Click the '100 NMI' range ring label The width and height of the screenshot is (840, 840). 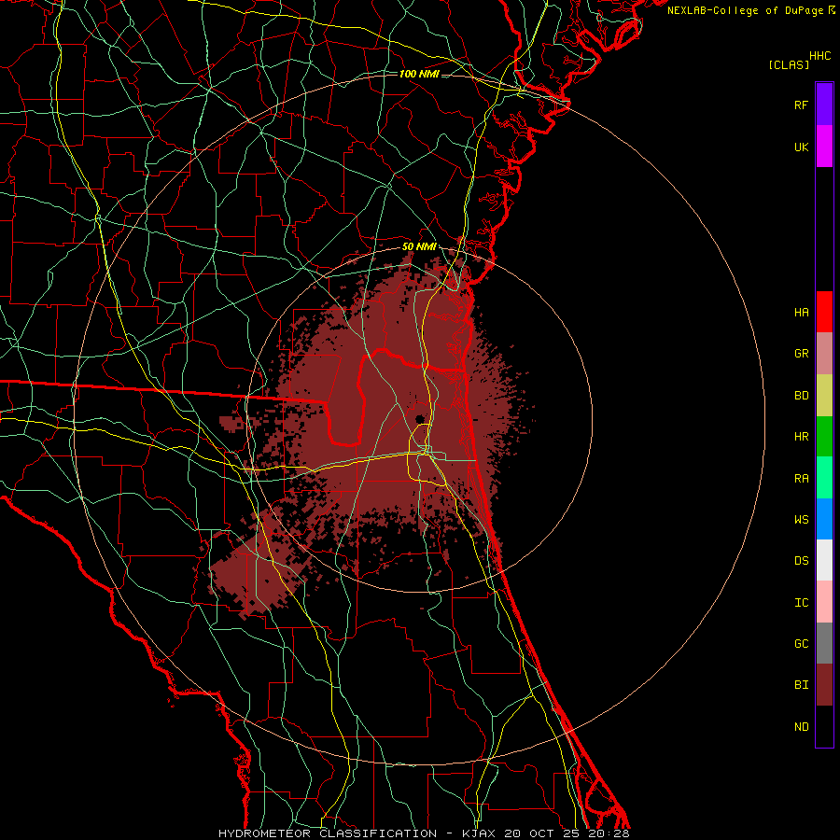419,74
